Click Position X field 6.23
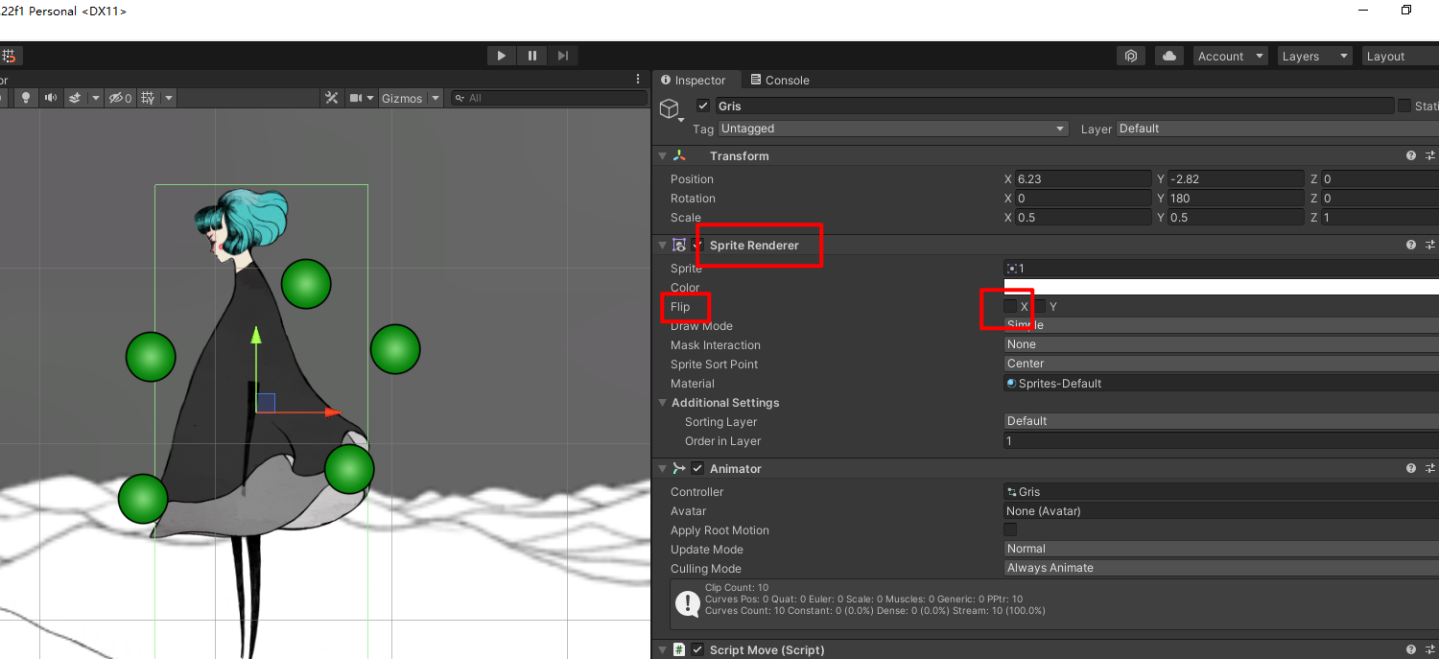The image size is (1439, 659). click(1083, 178)
